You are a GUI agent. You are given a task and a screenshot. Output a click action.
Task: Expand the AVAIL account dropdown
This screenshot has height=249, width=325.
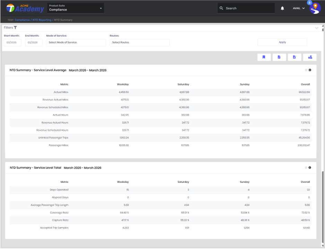(299, 8)
